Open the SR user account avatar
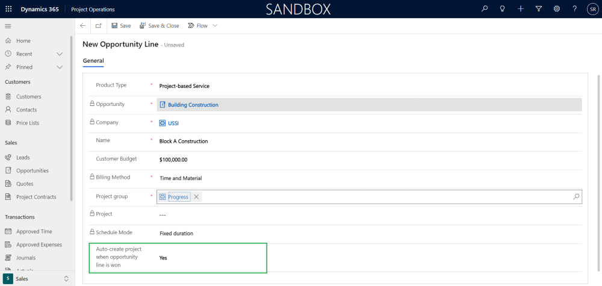 pos(592,9)
